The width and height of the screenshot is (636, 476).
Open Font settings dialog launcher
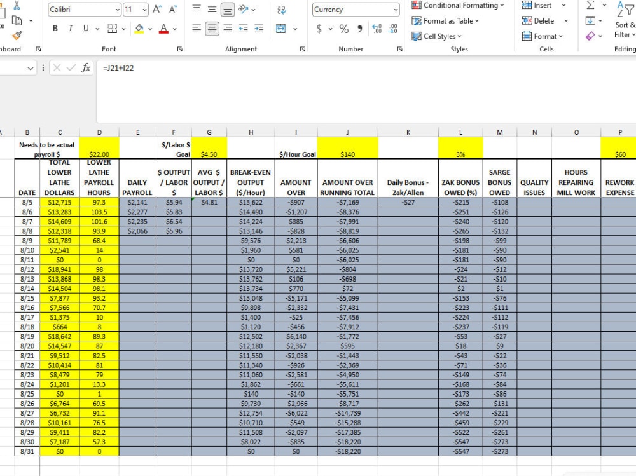pyautogui.click(x=180, y=49)
